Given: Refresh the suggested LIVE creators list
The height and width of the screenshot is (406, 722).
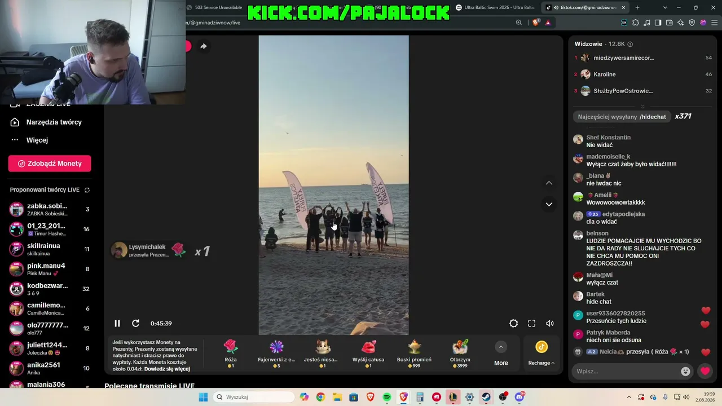Looking at the screenshot, I should point(87,190).
